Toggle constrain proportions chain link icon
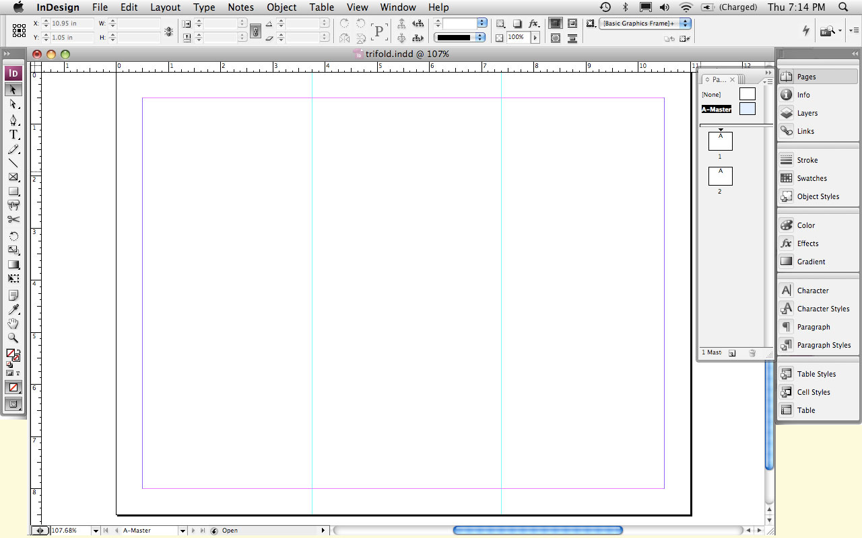Viewport: 862px width, 538px height. (x=255, y=31)
